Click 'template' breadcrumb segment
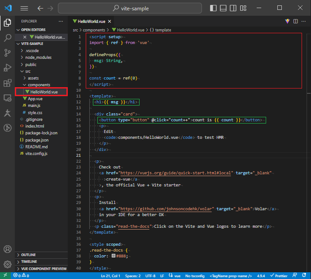 pyautogui.click(x=161, y=30)
